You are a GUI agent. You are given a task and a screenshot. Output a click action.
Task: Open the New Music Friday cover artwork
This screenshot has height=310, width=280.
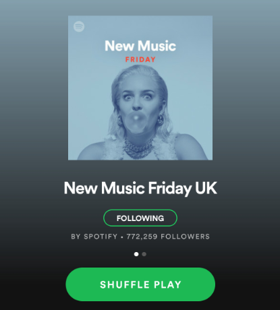point(140,88)
